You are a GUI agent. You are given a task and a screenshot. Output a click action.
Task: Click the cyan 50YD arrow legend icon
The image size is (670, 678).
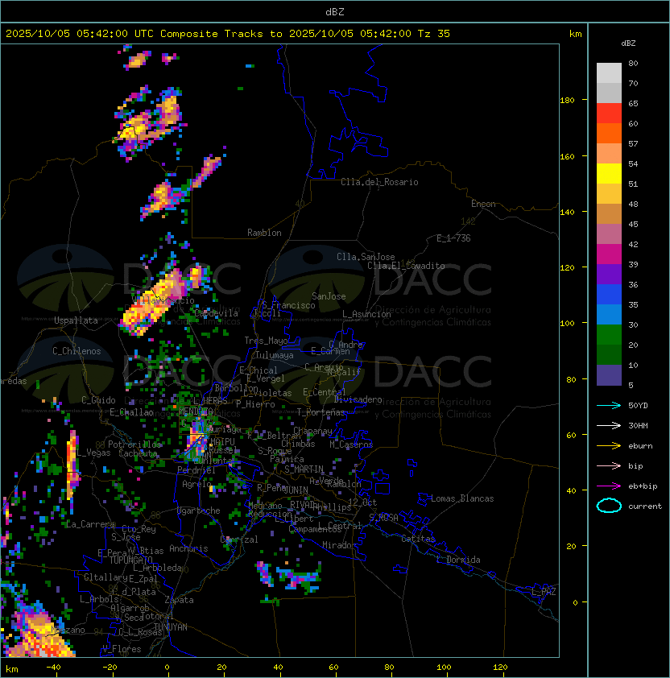pyautogui.click(x=609, y=405)
